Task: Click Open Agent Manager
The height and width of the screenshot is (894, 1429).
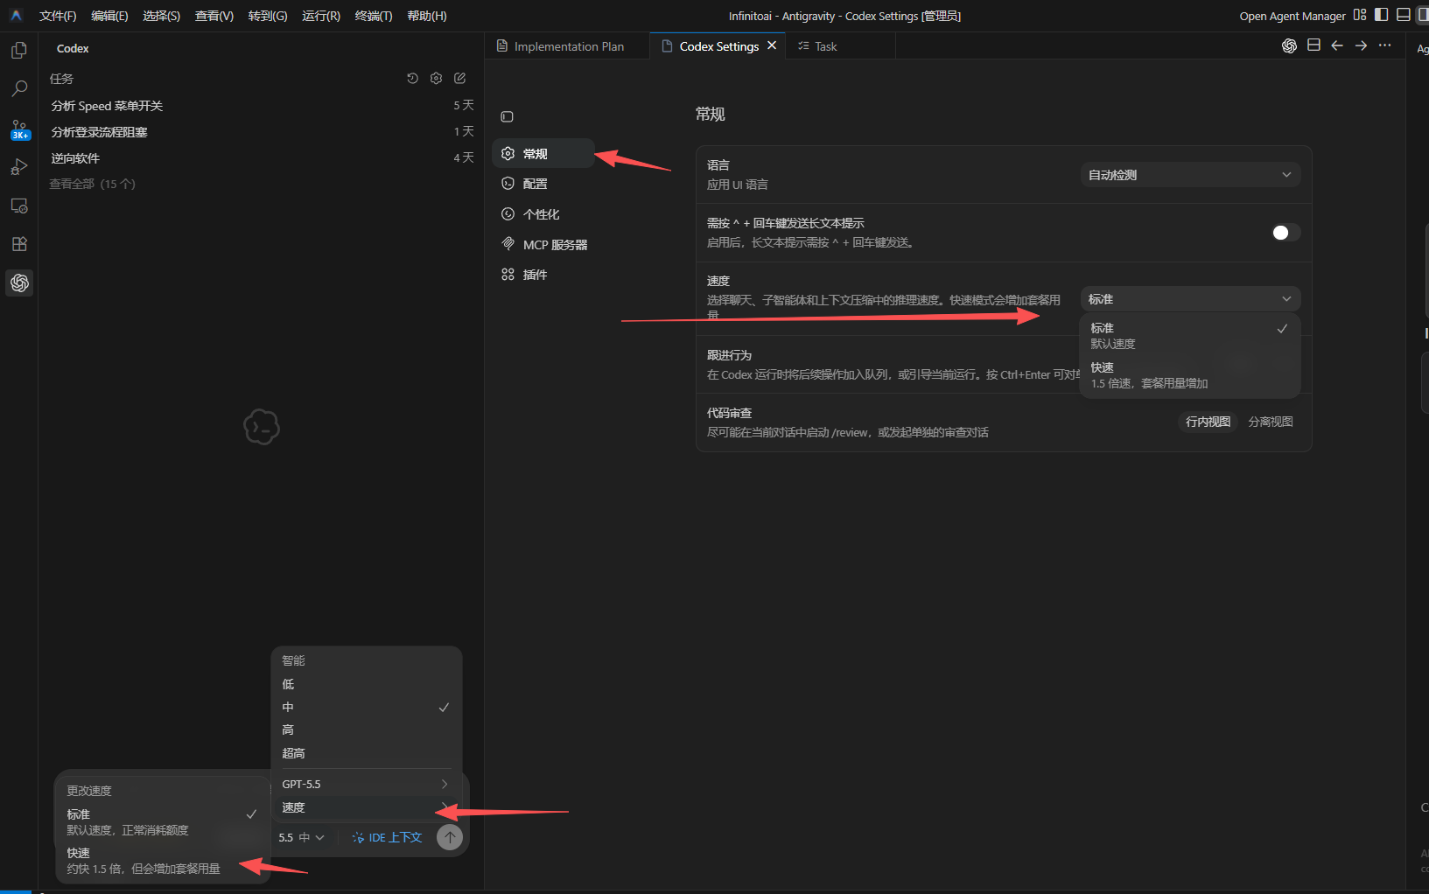Action: pyautogui.click(x=1292, y=16)
